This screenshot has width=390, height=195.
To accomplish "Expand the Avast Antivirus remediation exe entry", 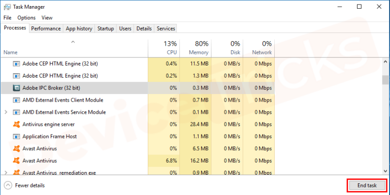I will click(x=6, y=172).
